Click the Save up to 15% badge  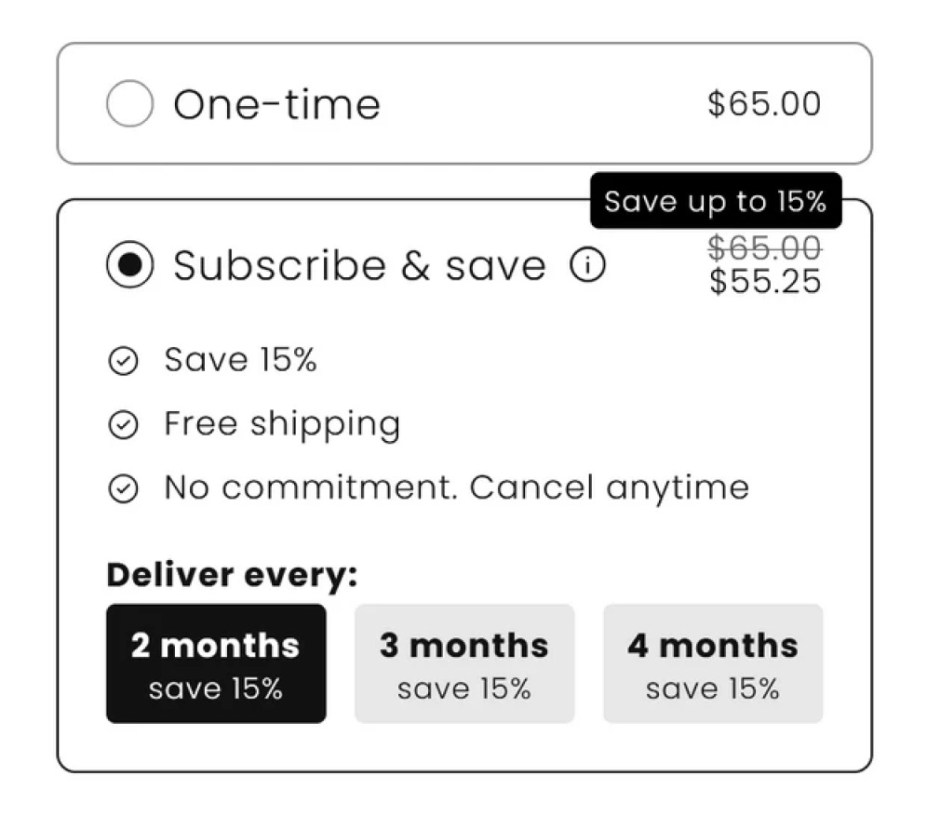715,201
